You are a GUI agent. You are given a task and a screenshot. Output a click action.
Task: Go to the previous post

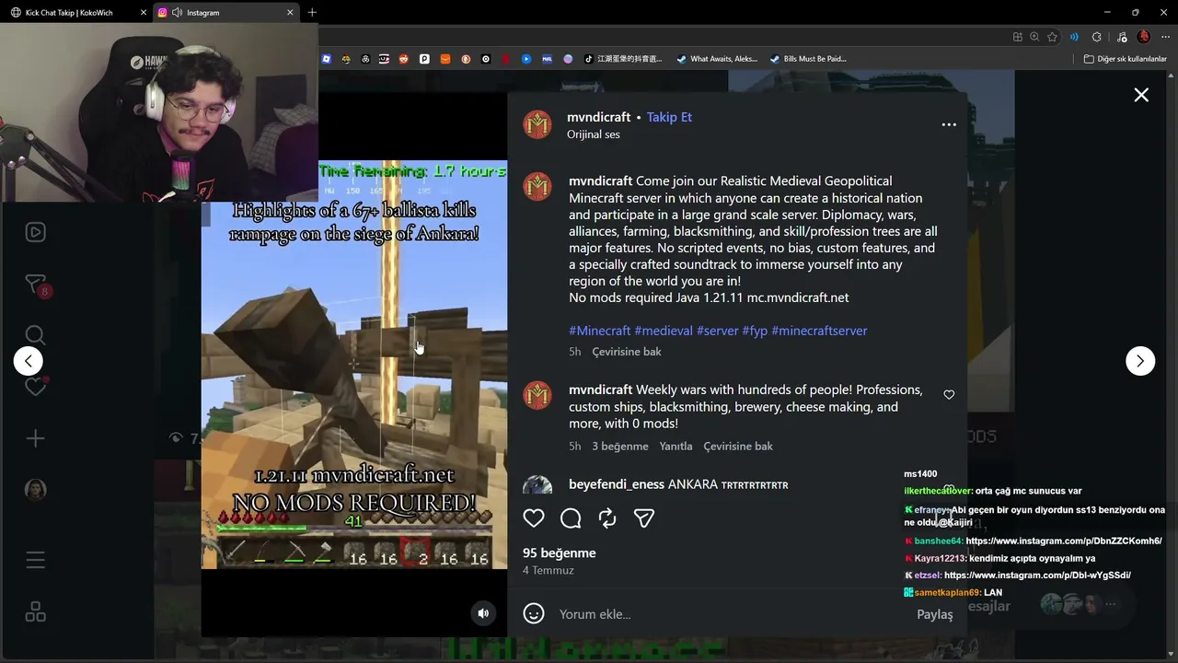click(29, 361)
